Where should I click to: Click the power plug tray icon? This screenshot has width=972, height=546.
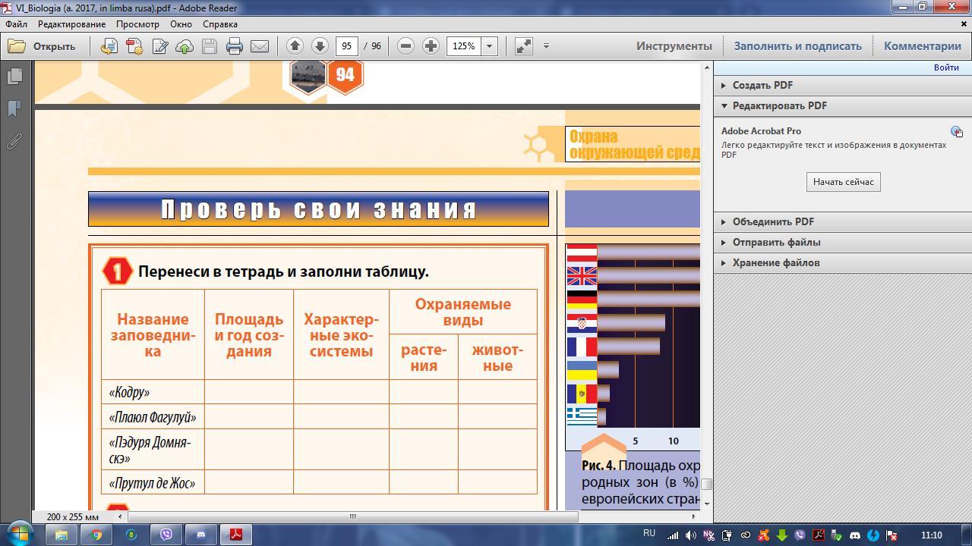[x=727, y=535]
